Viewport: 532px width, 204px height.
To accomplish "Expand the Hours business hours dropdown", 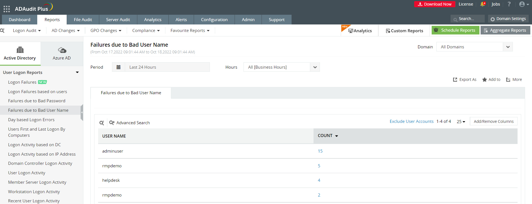I will pos(315,67).
